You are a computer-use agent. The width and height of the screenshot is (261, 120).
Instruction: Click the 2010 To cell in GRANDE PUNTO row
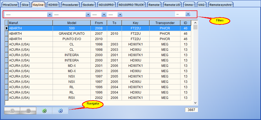click(x=114, y=34)
